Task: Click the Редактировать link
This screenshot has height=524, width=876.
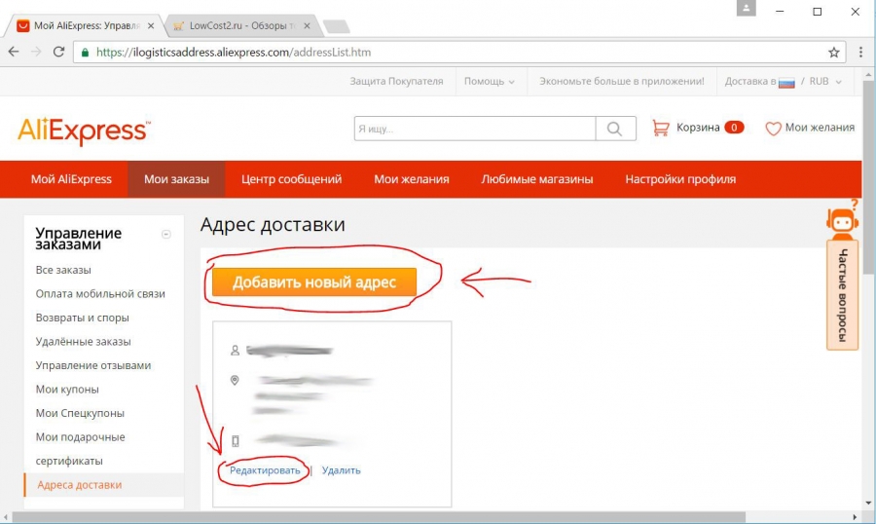Action: (x=265, y=470)
